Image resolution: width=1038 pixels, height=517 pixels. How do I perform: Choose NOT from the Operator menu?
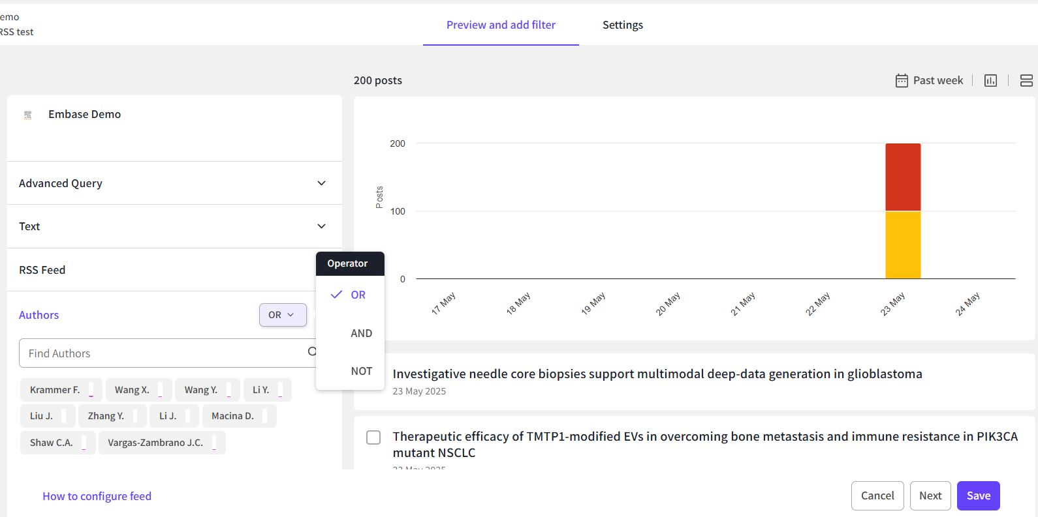tap(361, 371)
